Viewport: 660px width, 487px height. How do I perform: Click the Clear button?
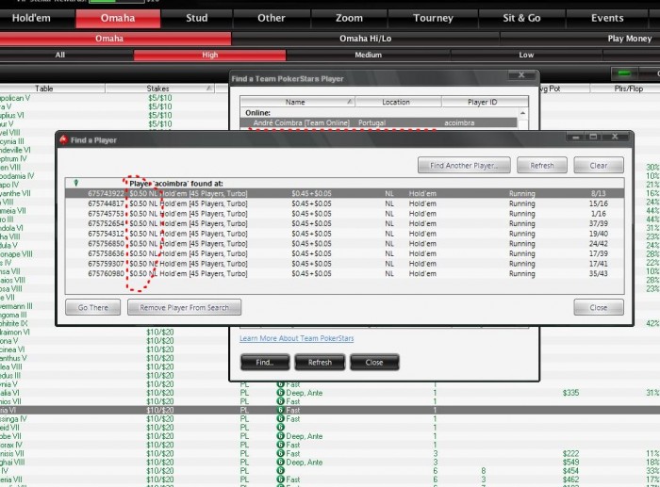(598, 165)
